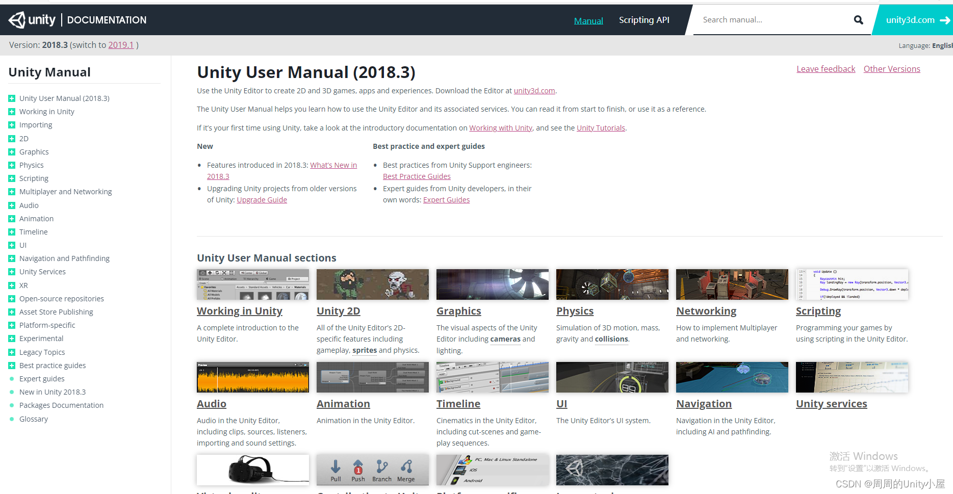Image resolution: width=953 pixels, height=494 pixels.
Task: Expand Multiplayer and Networking node
Action: tap(12, 192)
